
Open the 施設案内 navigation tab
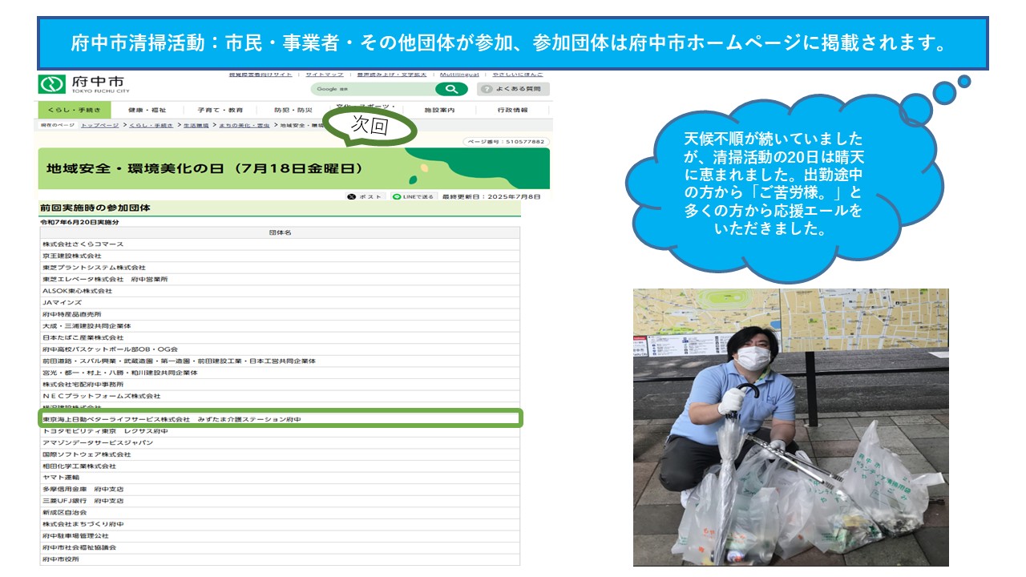coord(439,110)
